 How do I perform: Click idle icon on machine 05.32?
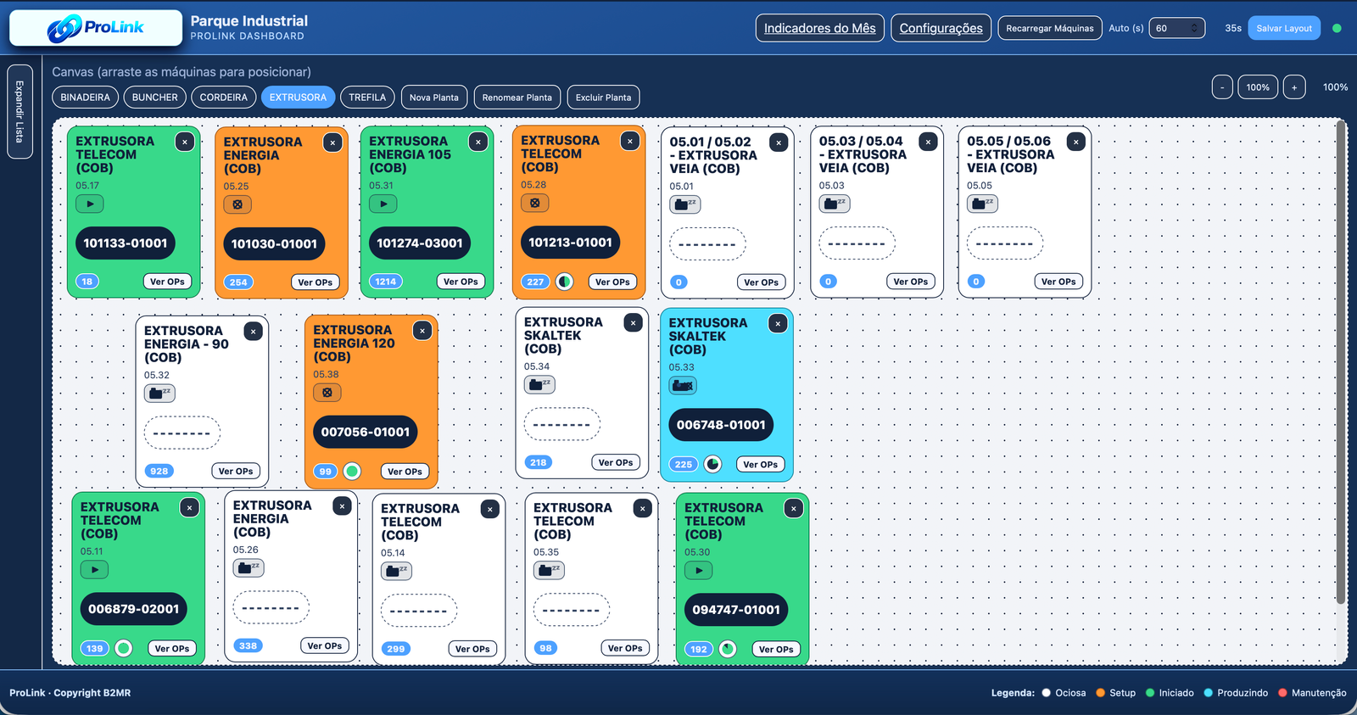(x=159, y=393)
